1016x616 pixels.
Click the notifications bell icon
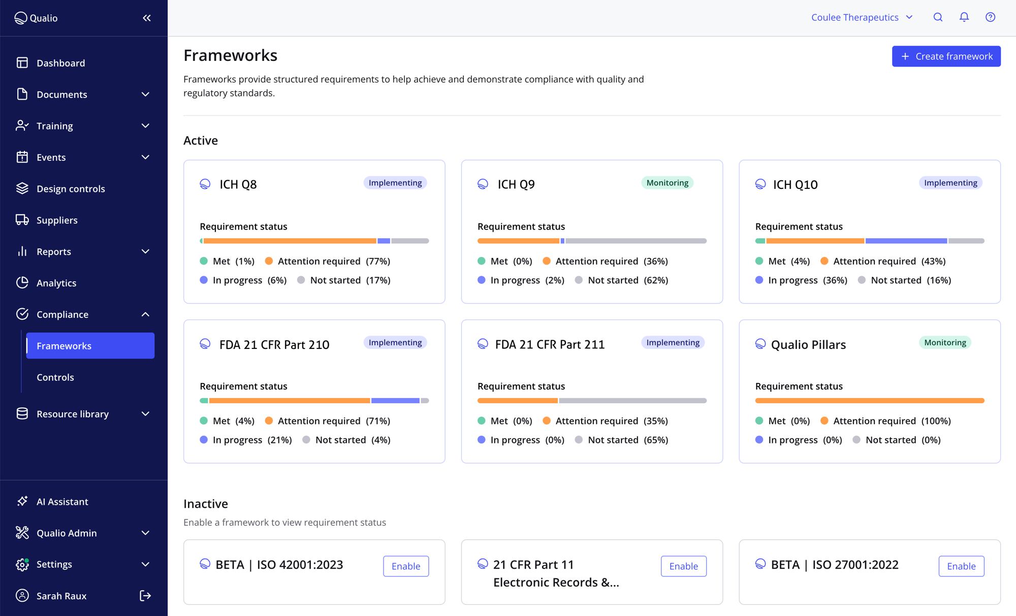[x=964, y=17]
